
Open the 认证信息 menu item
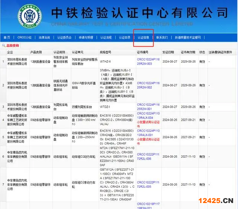(143, 37)
